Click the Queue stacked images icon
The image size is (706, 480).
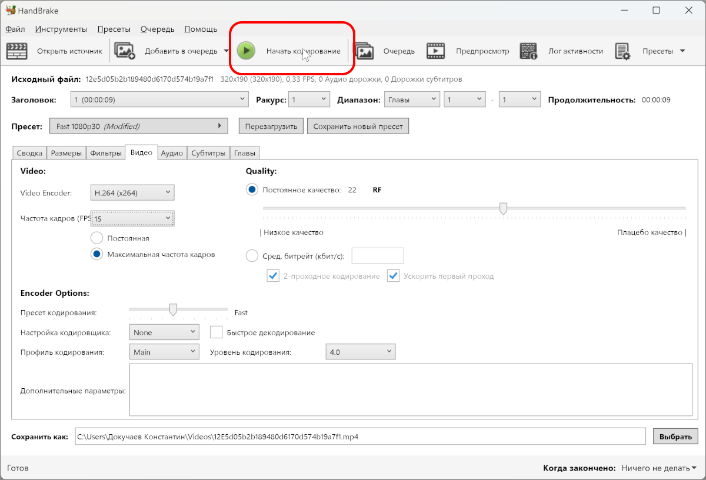click(364, 51)
